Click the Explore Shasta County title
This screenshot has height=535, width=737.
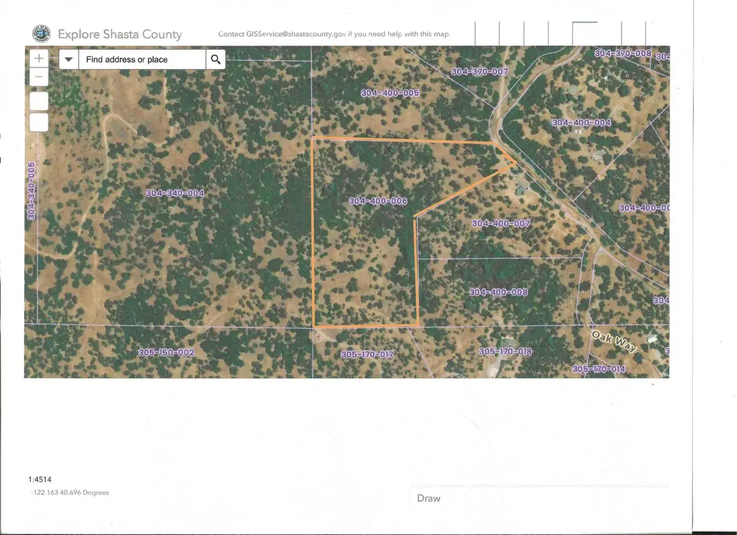click(x=120, y=34)
